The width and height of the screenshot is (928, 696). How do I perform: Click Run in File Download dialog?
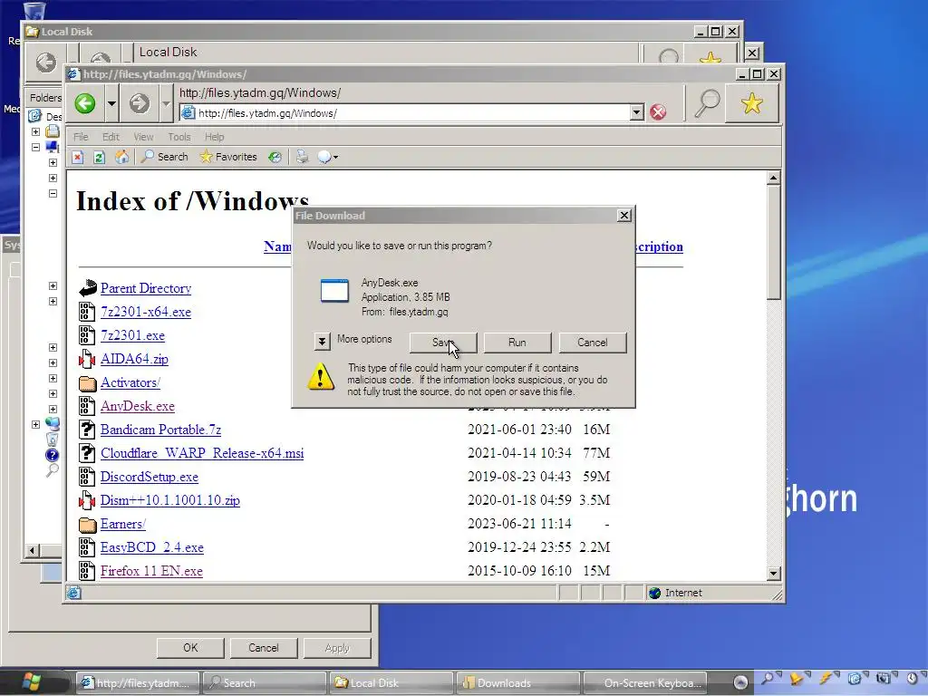(x=517, y=342)
